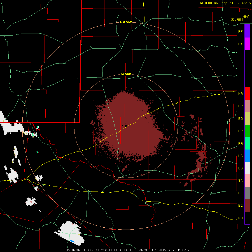Click the 'HR' legend label
252x252 pixels.
pyautogui.click(x=240, y=131)
